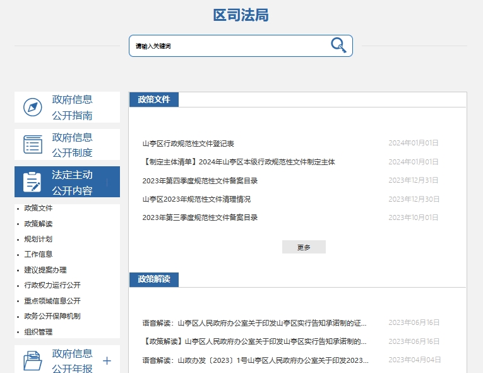
Task: Open 组织管理 in the sidebar list
Action: click(x=38, y=332)
